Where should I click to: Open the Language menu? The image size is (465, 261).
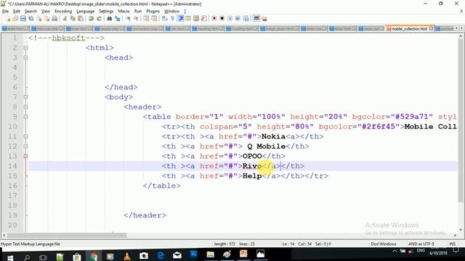(86, 12)
